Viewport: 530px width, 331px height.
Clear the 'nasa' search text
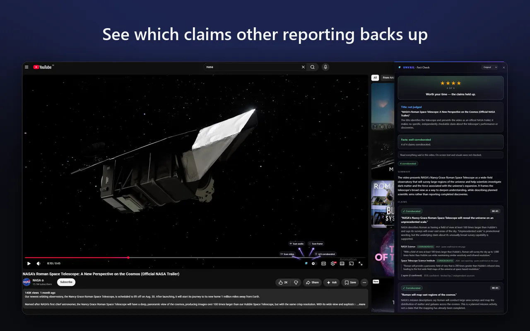303,67
